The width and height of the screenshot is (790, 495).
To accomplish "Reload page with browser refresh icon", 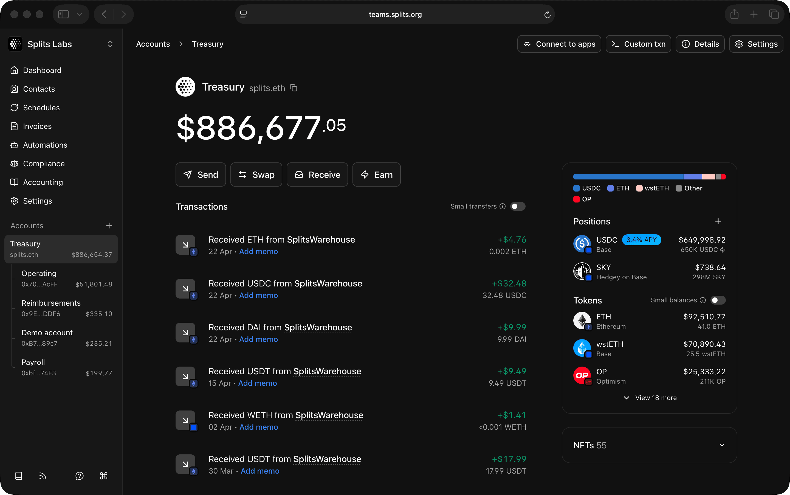I will click(547, 14).
